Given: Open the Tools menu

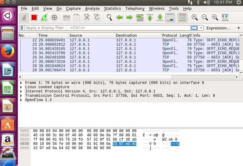Looking at the screenshot, I should (x=174, y=9).
